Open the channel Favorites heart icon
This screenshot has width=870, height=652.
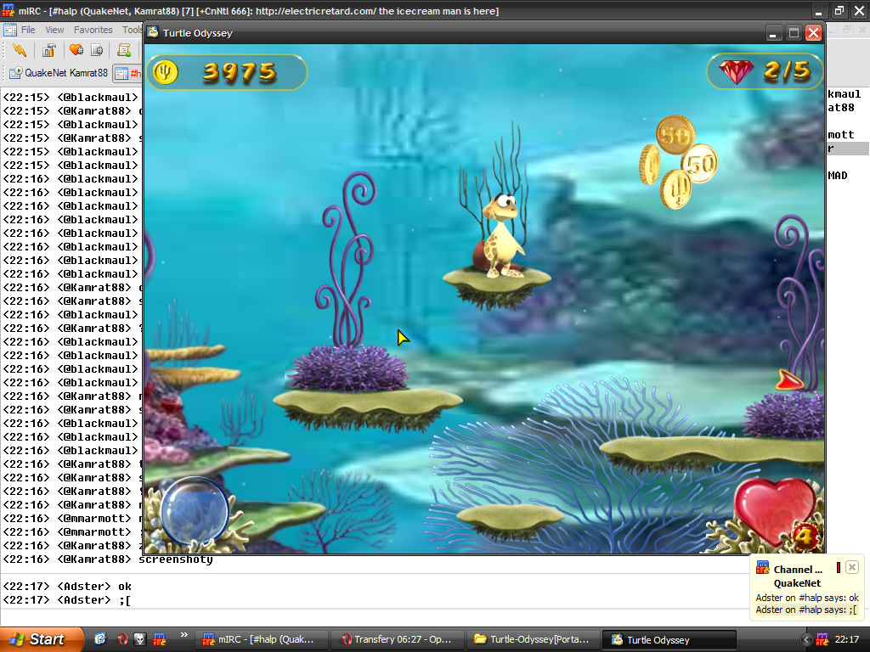pyautogui.click(x=76, y=50)
